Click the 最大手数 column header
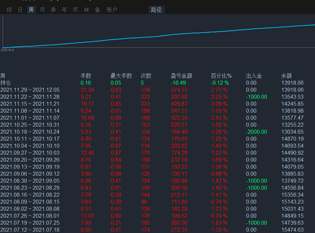The width and height of the screenshot is (315, 233). [x=121, y=76]
